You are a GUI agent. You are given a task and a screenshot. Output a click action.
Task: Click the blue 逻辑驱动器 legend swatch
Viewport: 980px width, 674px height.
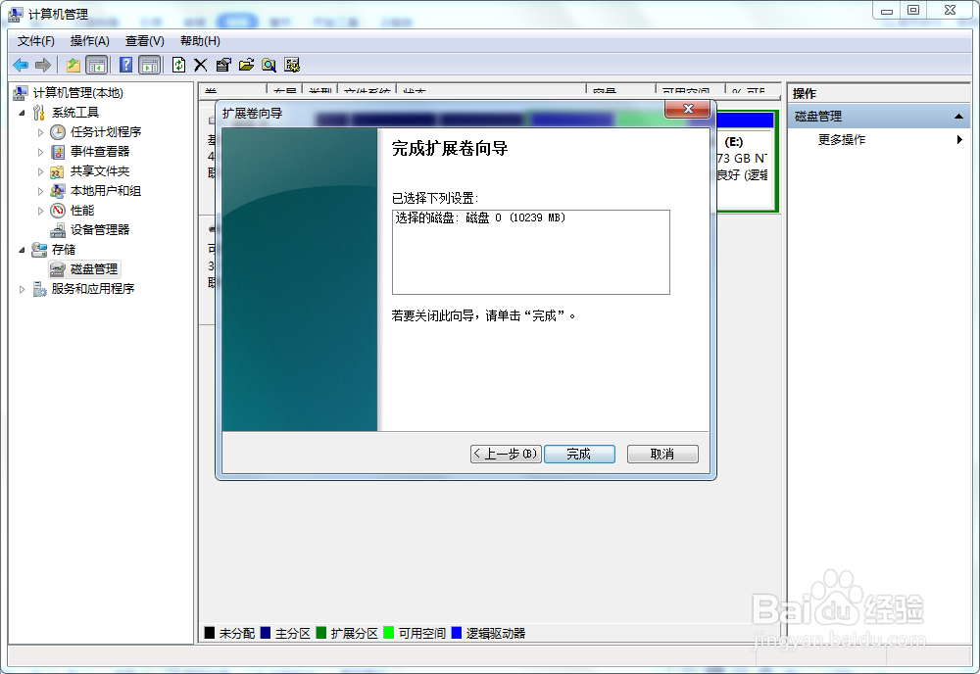point(457,633)
